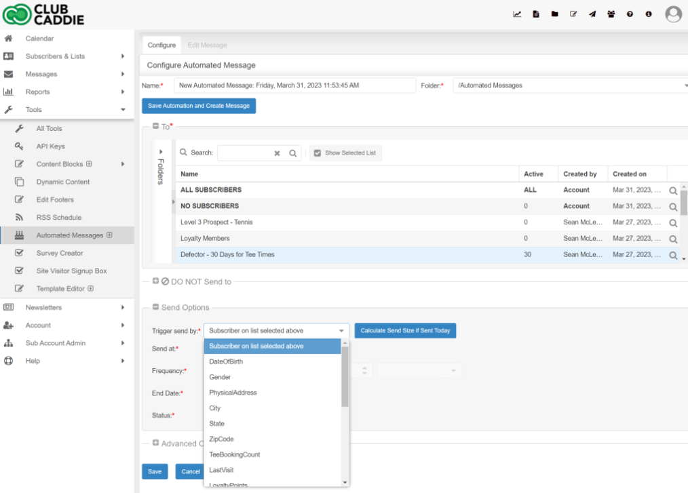Click the Name input field

tap(294, 85)
